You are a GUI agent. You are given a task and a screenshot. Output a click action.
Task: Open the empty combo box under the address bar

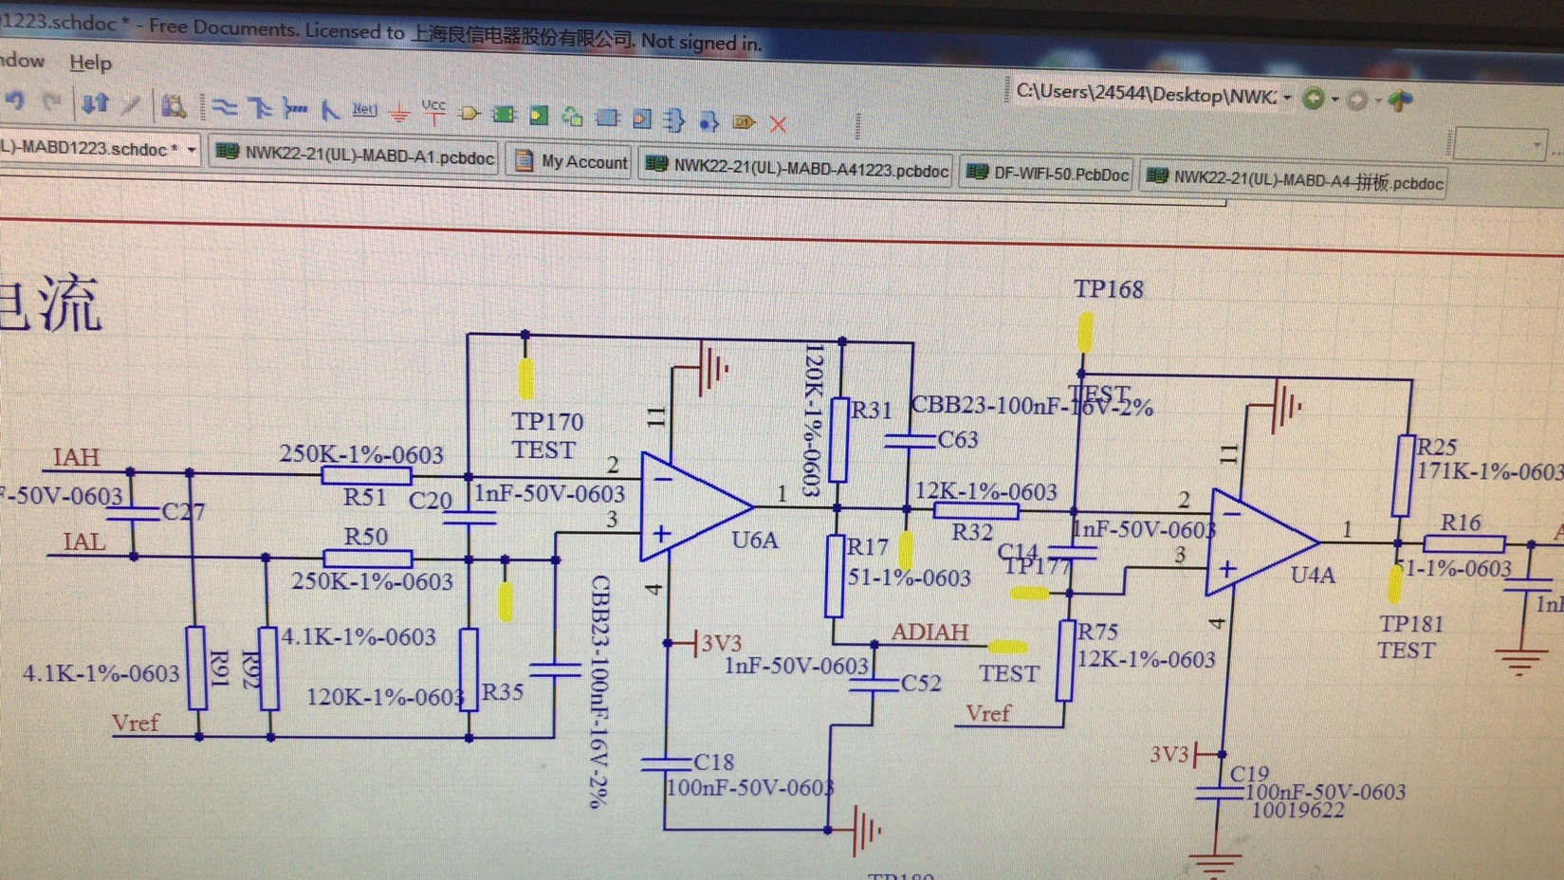(x=1500, y=145)
